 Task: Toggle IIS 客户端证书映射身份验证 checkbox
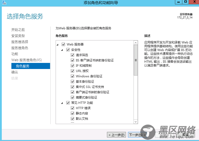click(73, 60)
